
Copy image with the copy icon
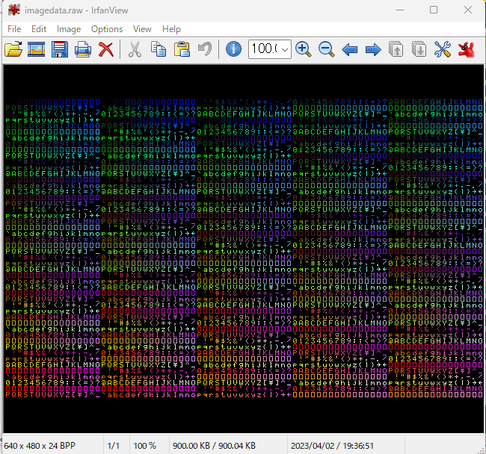pyautogui.click(x=159, y=49)
